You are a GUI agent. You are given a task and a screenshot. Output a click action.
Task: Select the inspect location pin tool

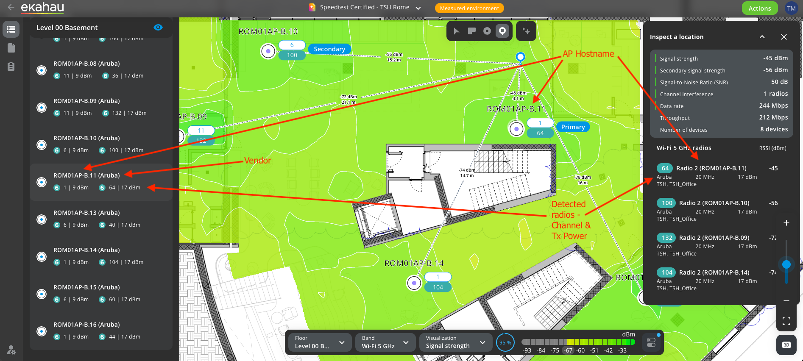(502, 31)
